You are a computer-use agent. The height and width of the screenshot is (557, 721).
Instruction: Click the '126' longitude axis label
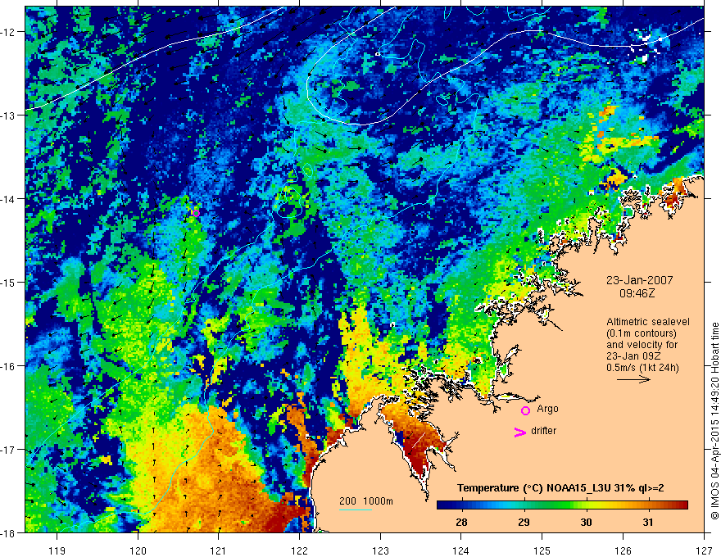pyautogui.click(x=623, y=550)
